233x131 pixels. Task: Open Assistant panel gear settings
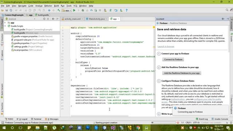tap(223, 19)
